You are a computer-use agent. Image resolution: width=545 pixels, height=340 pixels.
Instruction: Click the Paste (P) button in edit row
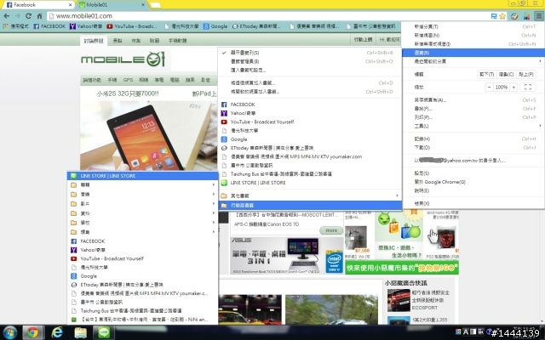point(526,74)
